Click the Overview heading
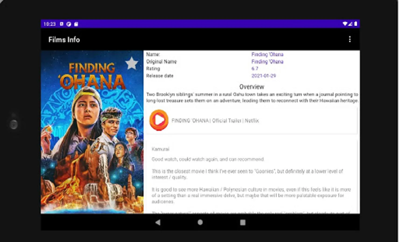This screenshot has width=399, height=242. (x=252, y=87)
